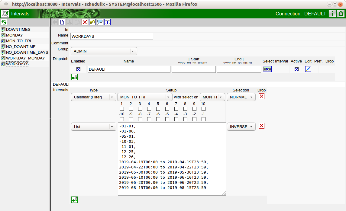Open the key grants icon in toolbar

(x=92, y=22)
